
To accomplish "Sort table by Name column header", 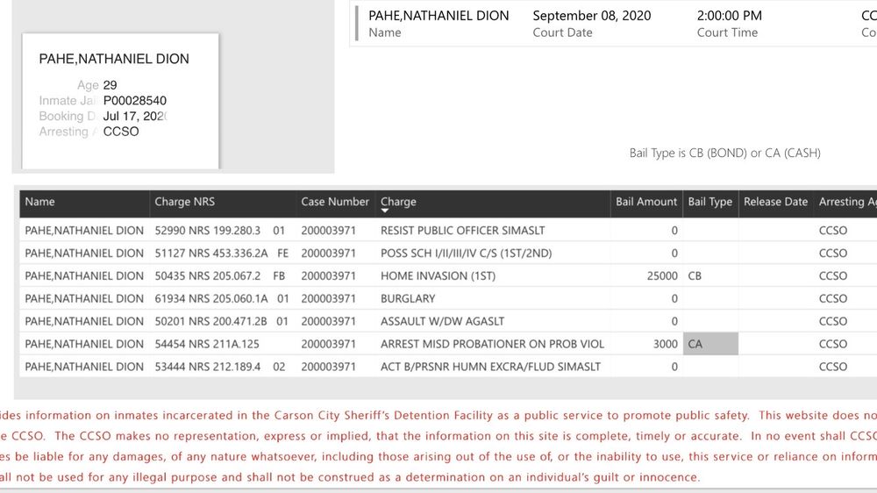I will click(x=40, y=202).
